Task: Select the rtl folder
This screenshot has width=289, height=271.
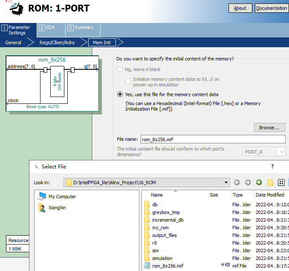Action: [154, 243]
